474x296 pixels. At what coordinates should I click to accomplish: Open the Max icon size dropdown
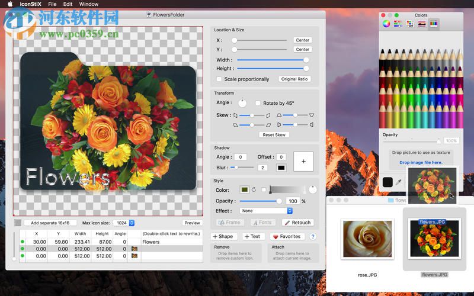pyautogui.click(x=124, y=223)
